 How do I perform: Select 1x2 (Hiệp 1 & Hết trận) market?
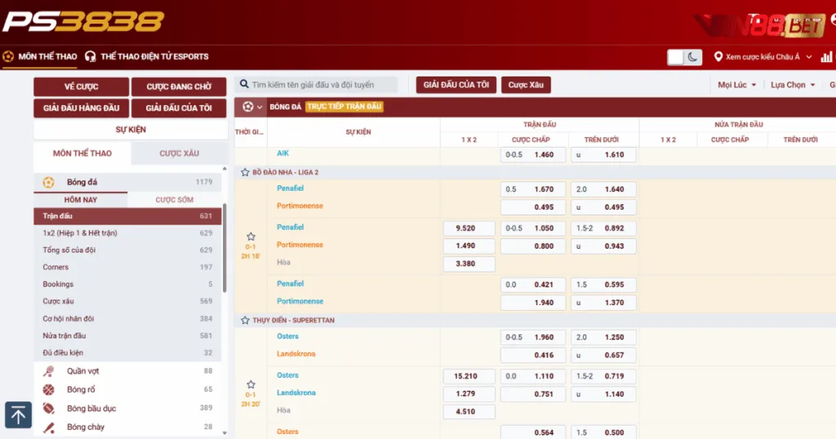tap(127, 233)
